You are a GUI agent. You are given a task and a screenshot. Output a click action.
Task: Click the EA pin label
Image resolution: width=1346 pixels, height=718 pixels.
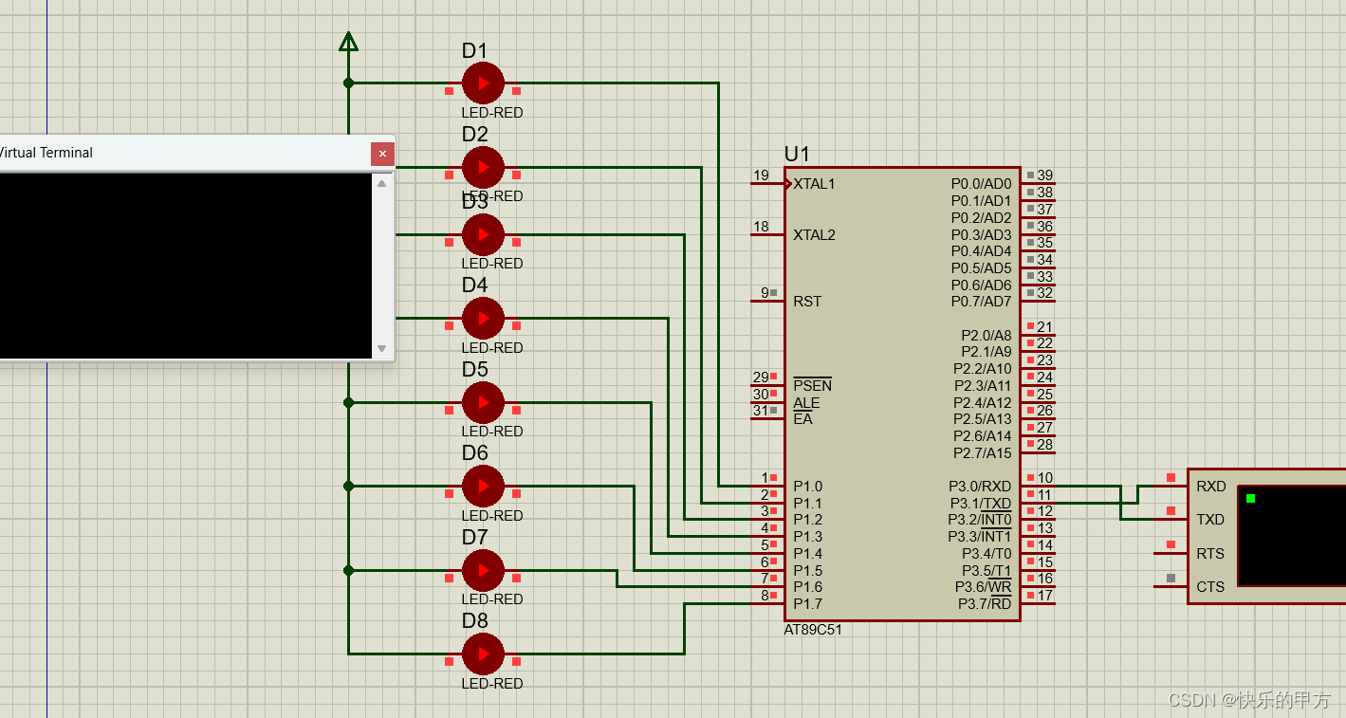tap(802, 419)
